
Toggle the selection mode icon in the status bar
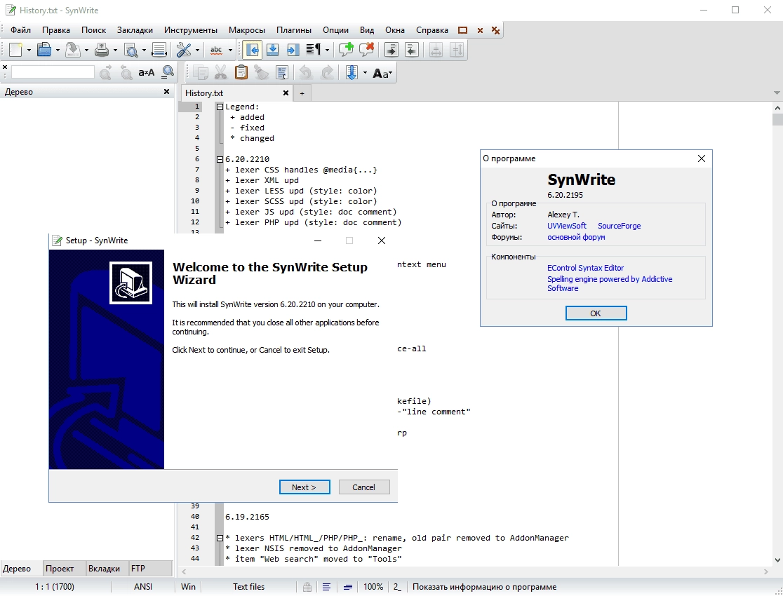pos(348,587)
